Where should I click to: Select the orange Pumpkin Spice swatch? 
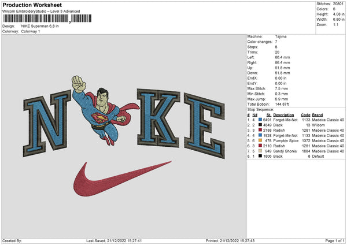pos(260,140)
